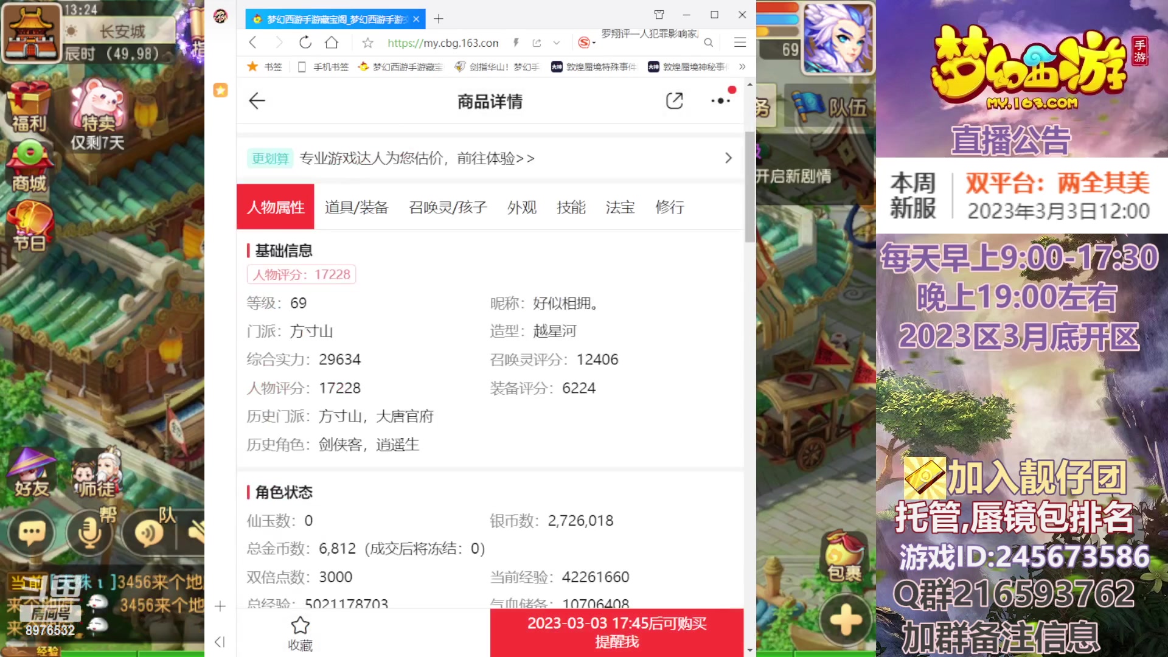Toggle the game microphone button
1168x657 pixels.
coord(89,533)
